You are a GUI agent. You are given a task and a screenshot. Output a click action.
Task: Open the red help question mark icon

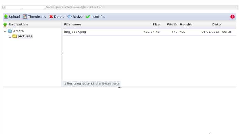click(232, 17)
